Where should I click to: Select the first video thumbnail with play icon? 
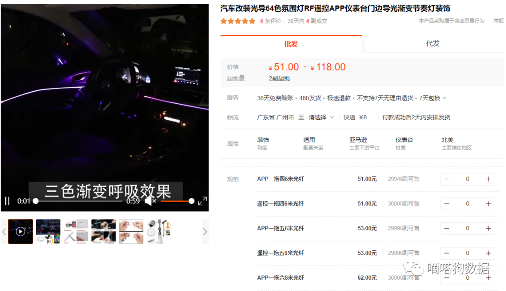click(21, 232)
